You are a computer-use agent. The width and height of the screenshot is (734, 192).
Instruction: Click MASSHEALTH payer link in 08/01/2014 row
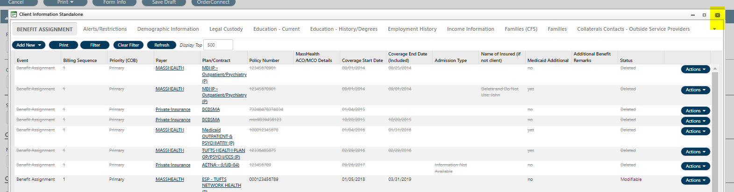170,68
